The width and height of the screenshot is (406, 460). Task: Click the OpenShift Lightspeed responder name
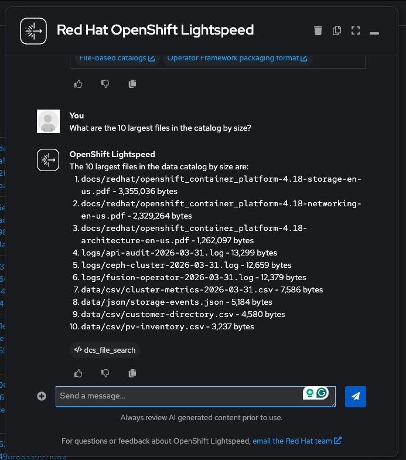coord(112,154)
